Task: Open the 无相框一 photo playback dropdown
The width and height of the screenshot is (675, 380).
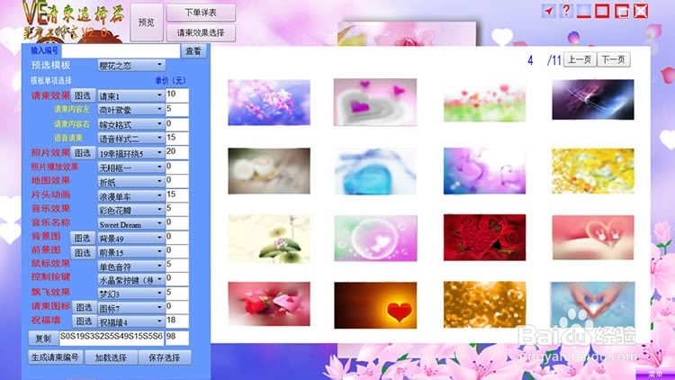Action: click(130, 167)
